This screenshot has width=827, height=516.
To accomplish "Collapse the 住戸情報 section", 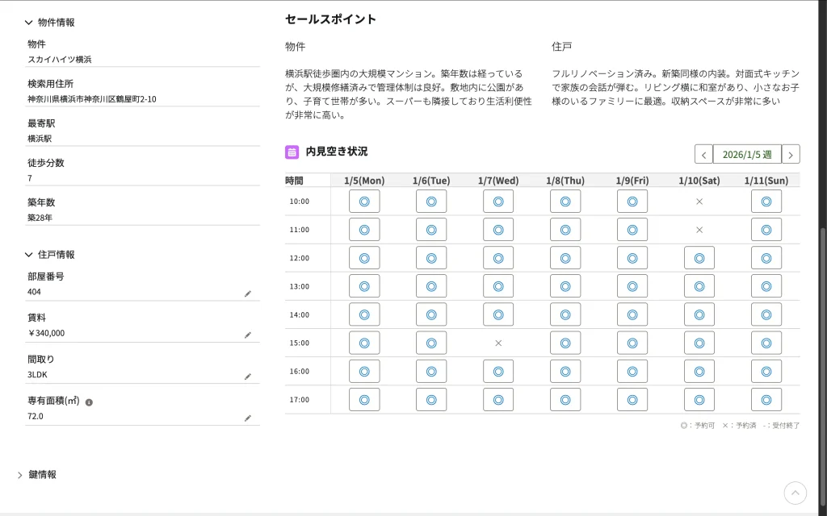I will coord(29,255).
